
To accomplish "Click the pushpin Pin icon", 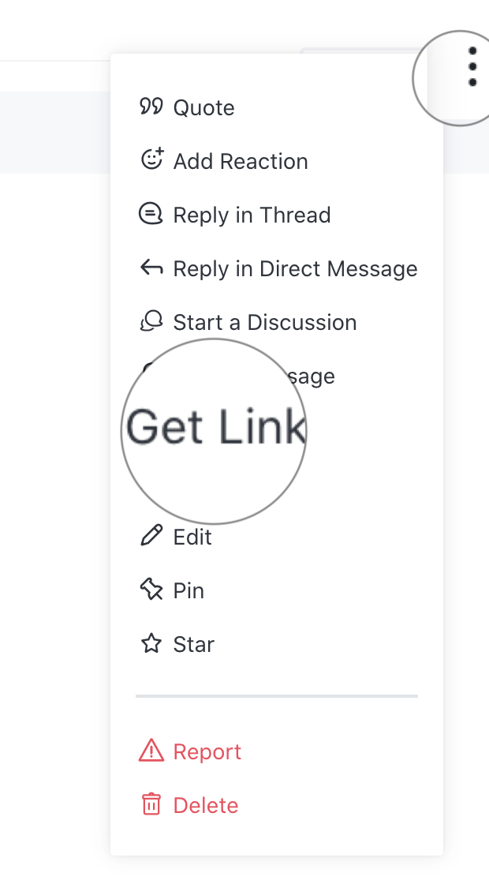I will coord(151,590).
